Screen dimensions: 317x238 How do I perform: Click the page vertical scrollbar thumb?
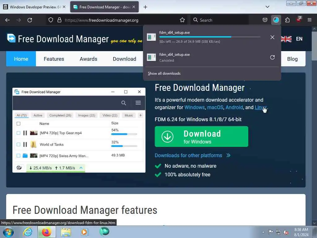[x=314, y=46]
